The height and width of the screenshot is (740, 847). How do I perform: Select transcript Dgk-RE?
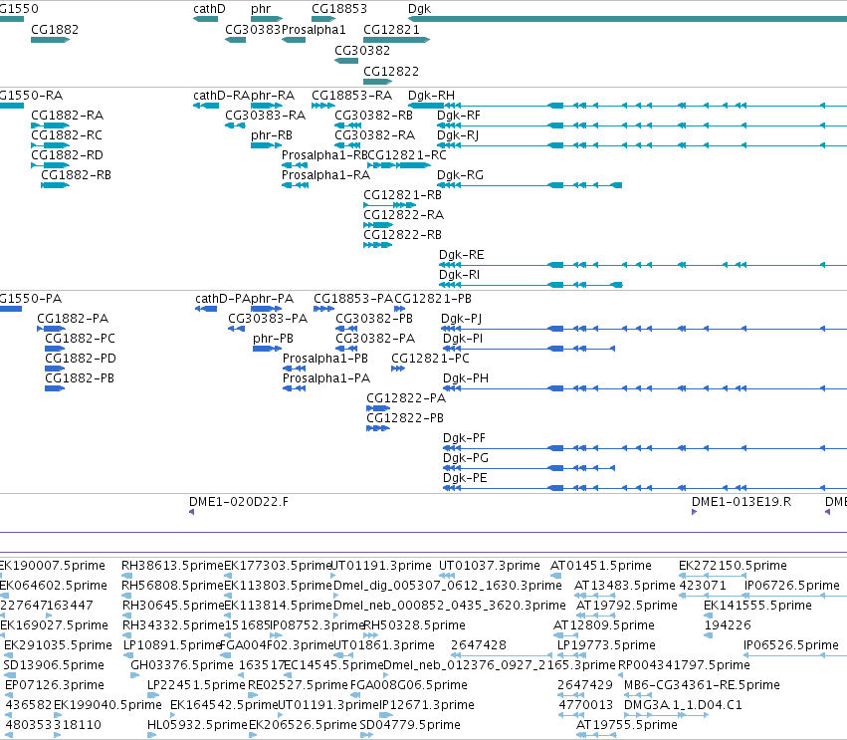[x=461, y=255]
